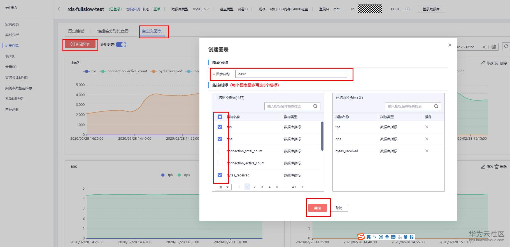Viewport: 510px width, 247px height.
Task: Click the 图表名称 input containing das2
Action: click(291, 74)
